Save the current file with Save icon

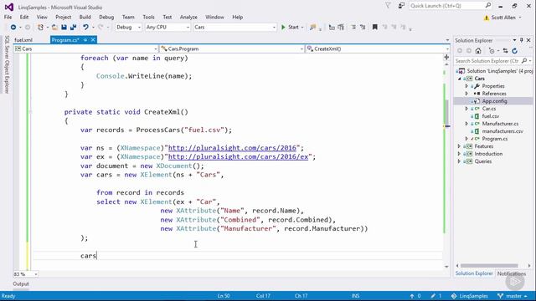(64, 28)
